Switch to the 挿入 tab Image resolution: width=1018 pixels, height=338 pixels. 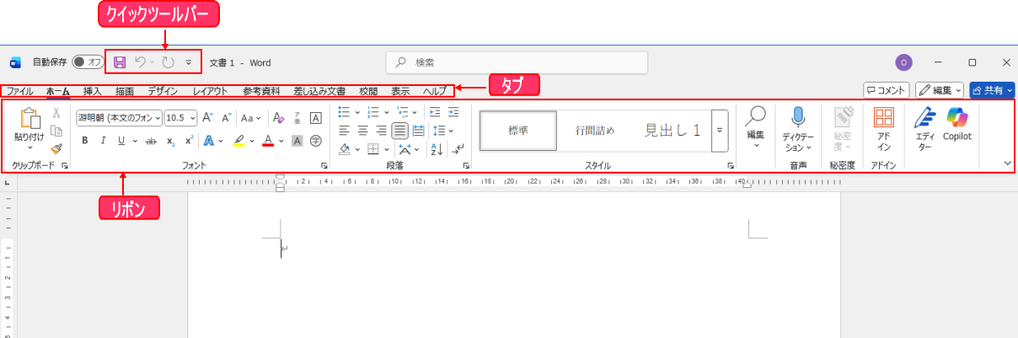(x=93, y=90)
